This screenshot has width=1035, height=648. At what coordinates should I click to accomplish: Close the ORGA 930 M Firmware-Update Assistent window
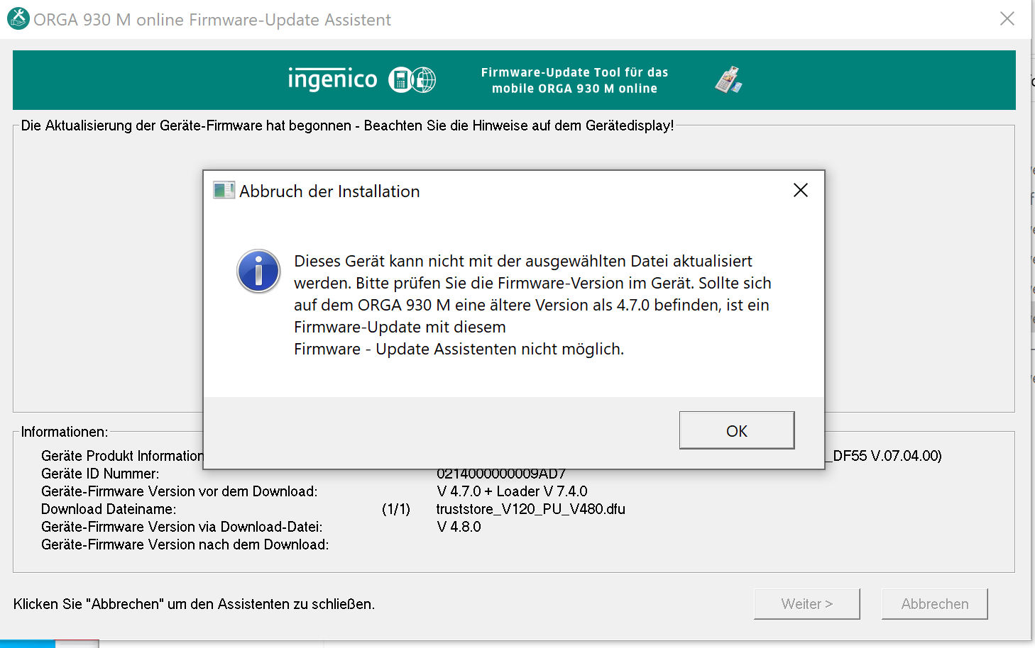point(1007,19)
